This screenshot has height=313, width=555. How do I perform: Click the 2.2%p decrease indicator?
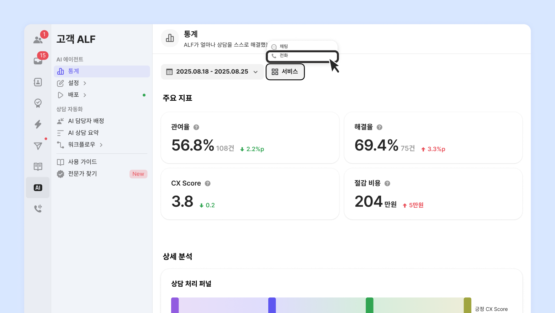pos(252,149)
